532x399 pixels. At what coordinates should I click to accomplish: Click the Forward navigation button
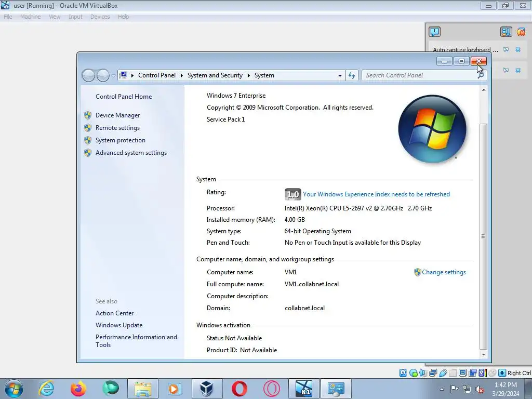(103, 75)
